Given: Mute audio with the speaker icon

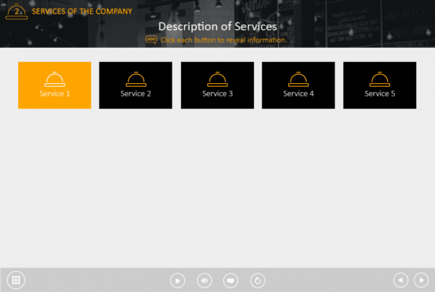Looking at the screenshot, I should 204,281.
